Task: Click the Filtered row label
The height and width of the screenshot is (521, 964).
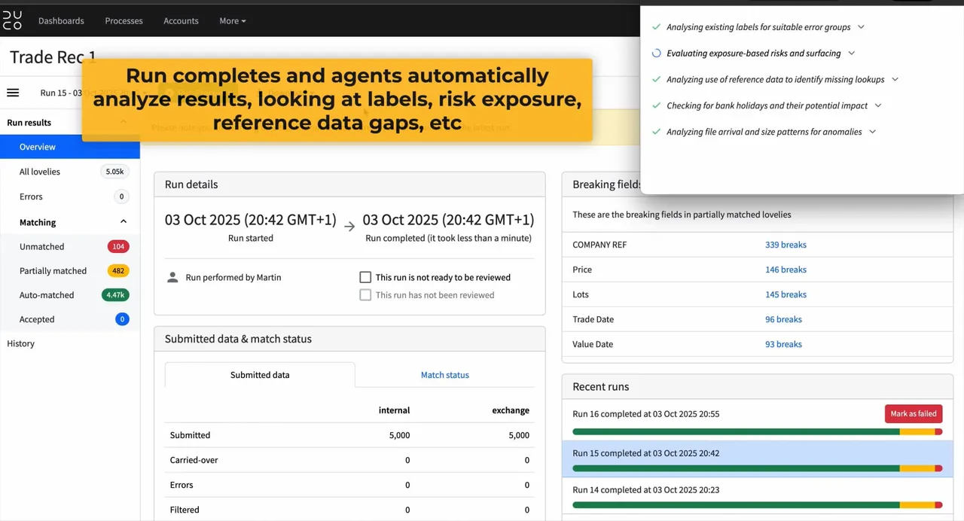Action: tap(185, 510)
